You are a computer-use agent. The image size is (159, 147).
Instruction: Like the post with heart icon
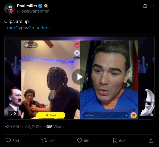click(x=79, y=141)
